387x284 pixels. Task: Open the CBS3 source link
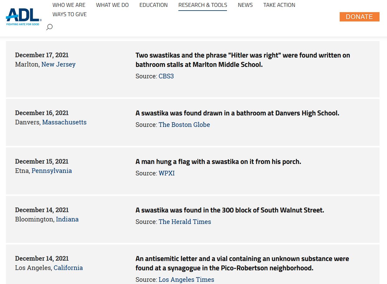[166, 76]
